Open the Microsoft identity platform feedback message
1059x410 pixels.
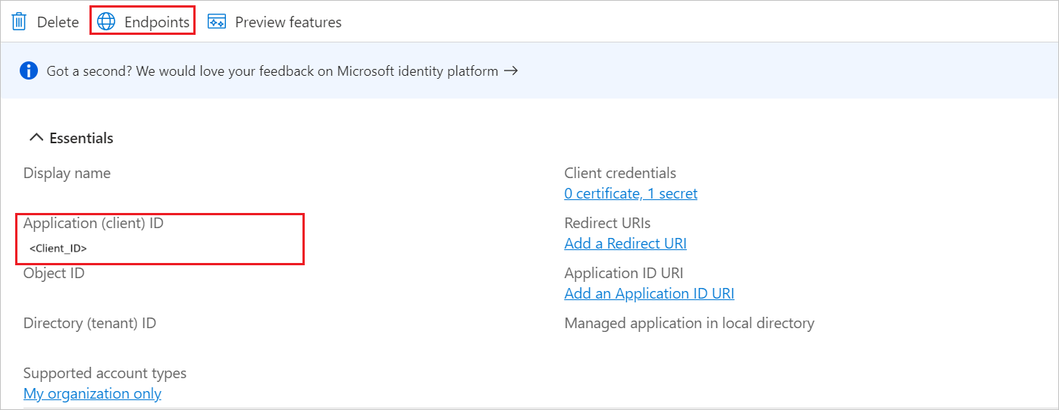pos(272,71)
